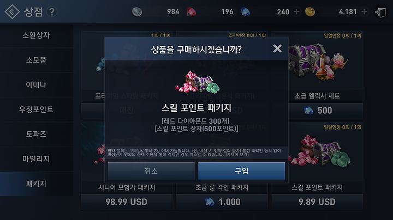The width and height of the screenshot is (393, 220).
Task: Open the 자세히 보기 details link
Action: pyautogui.click(x=237, y=155)
